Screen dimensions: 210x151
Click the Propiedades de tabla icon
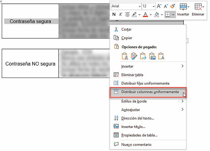116,135
